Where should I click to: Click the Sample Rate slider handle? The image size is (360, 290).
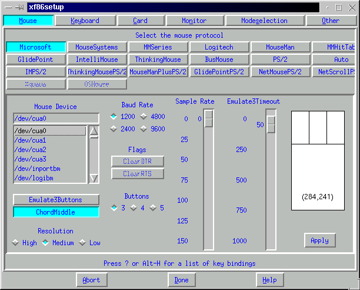point(209,120)
